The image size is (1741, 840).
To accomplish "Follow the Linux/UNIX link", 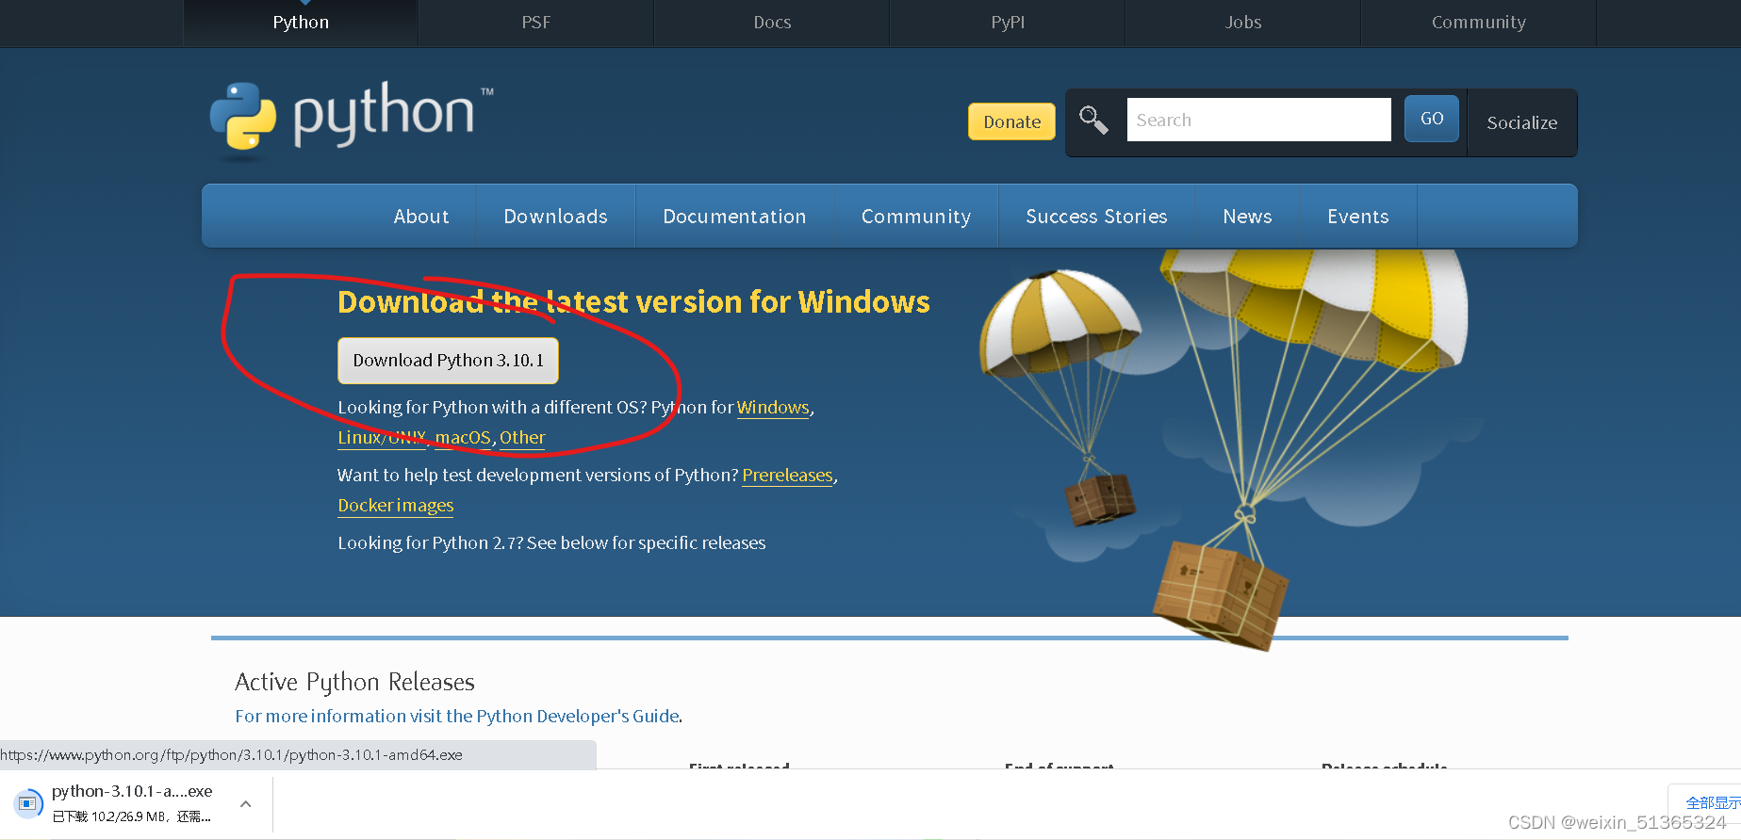I will click(x=382, y=438).
